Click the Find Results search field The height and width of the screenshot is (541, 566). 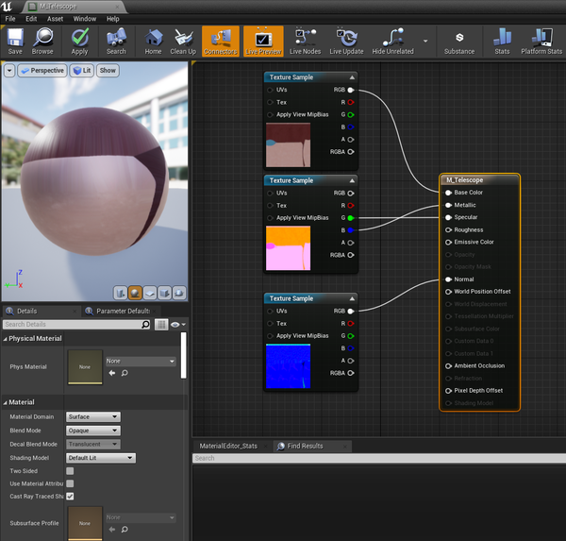click(x=379, y=458)
